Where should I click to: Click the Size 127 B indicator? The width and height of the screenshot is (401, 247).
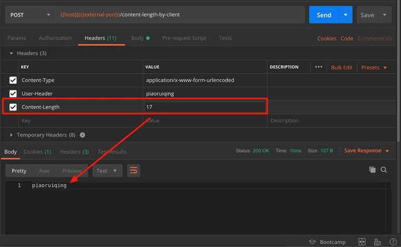tap(320, 150)
